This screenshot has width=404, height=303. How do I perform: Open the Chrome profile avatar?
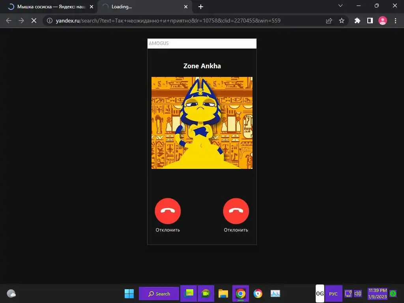tap(383, 21)
